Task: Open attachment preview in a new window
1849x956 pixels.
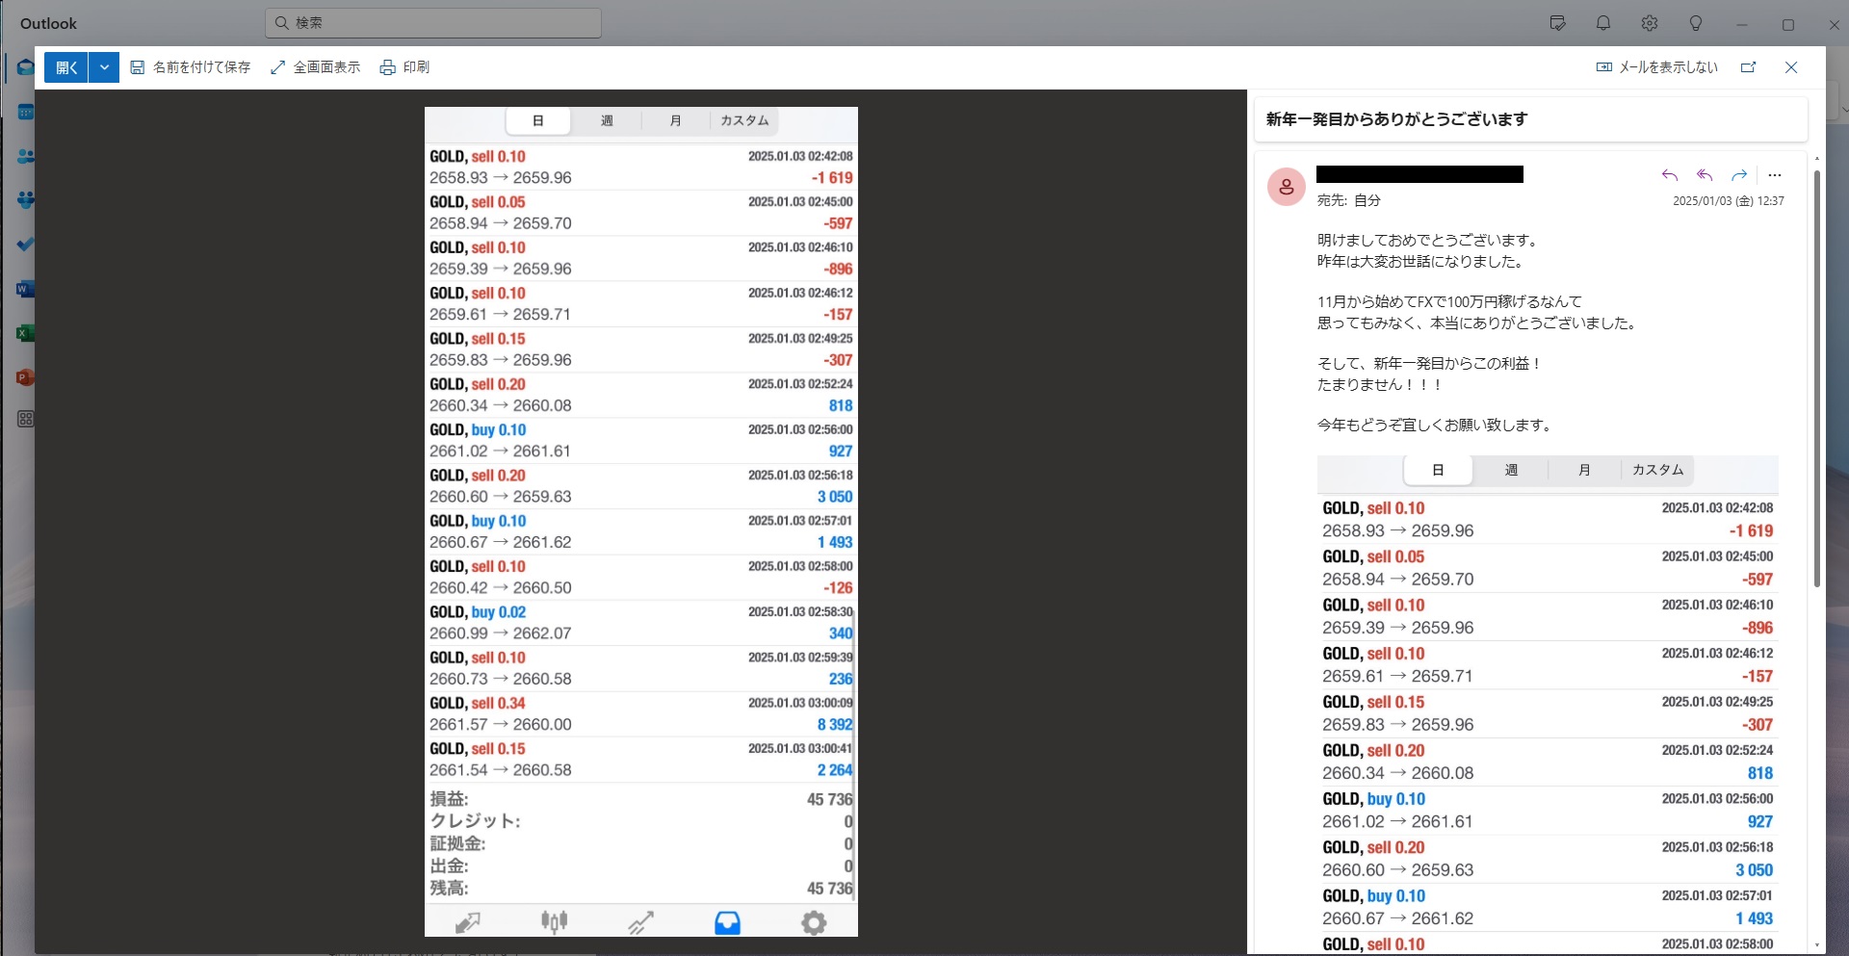Action: tap(1749, 67)
